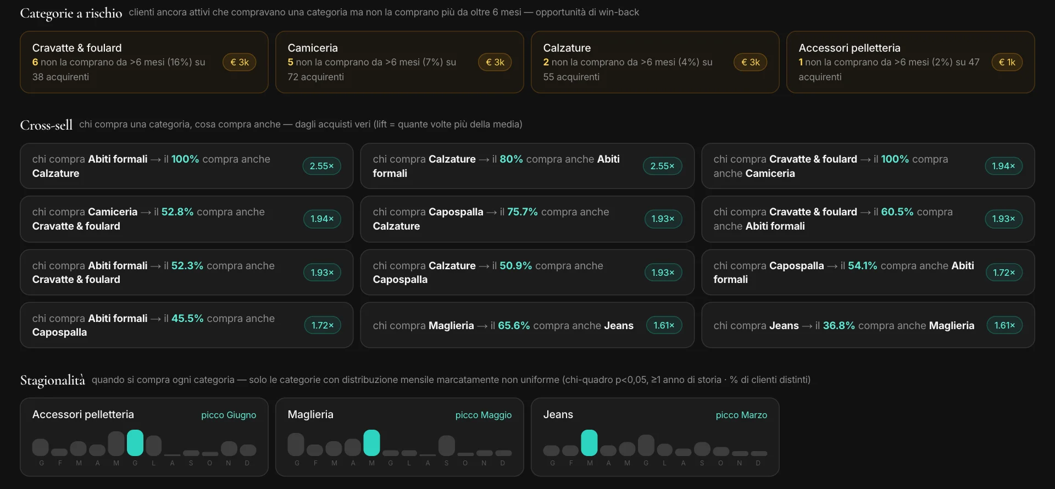Select the highlighted March bar in Jeans chart
1055x489 pixels.
[x=590, y=443]
